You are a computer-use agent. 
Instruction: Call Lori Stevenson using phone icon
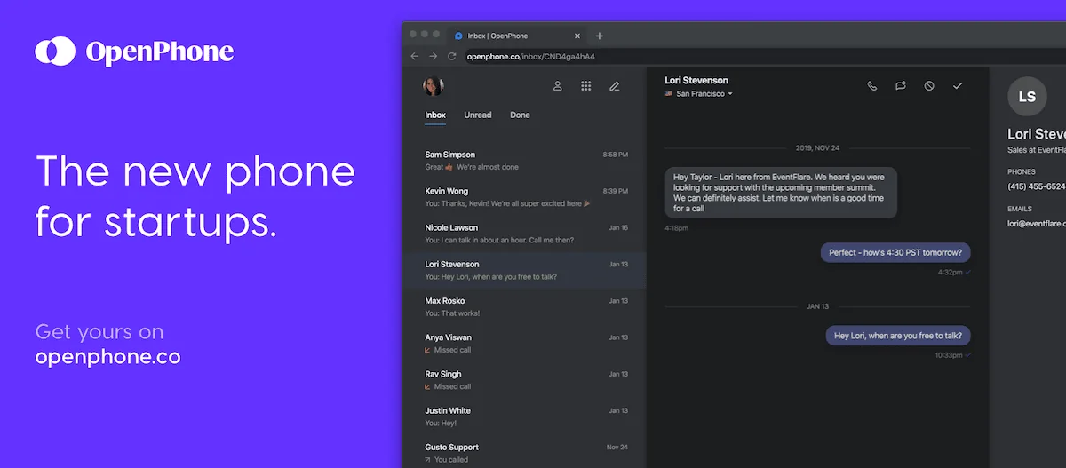872,86
